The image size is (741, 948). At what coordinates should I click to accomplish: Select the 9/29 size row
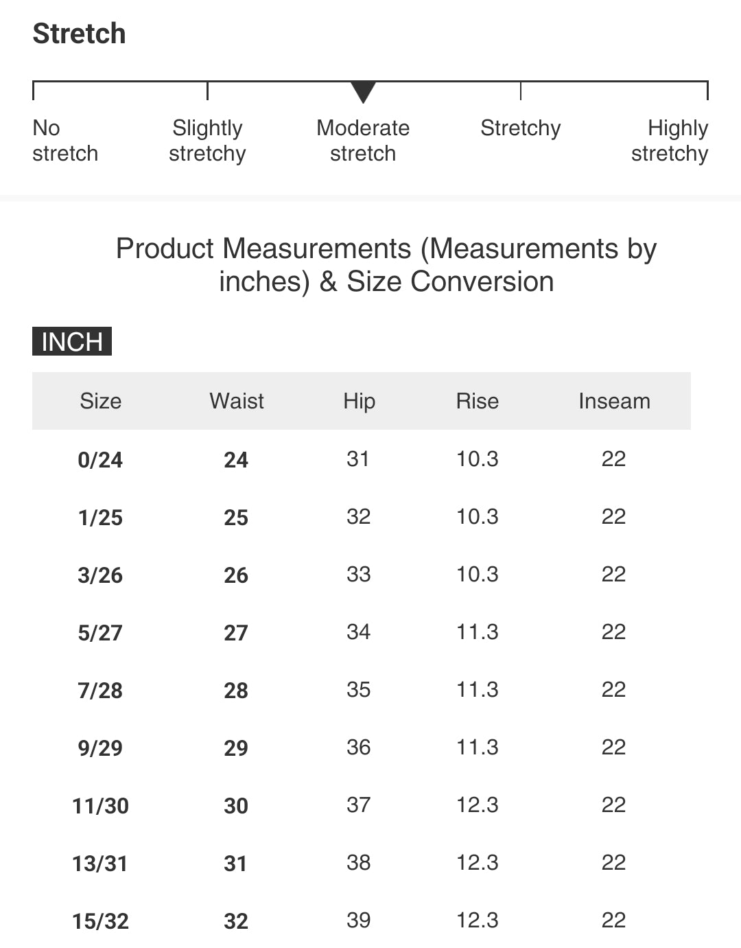(100, 748)
